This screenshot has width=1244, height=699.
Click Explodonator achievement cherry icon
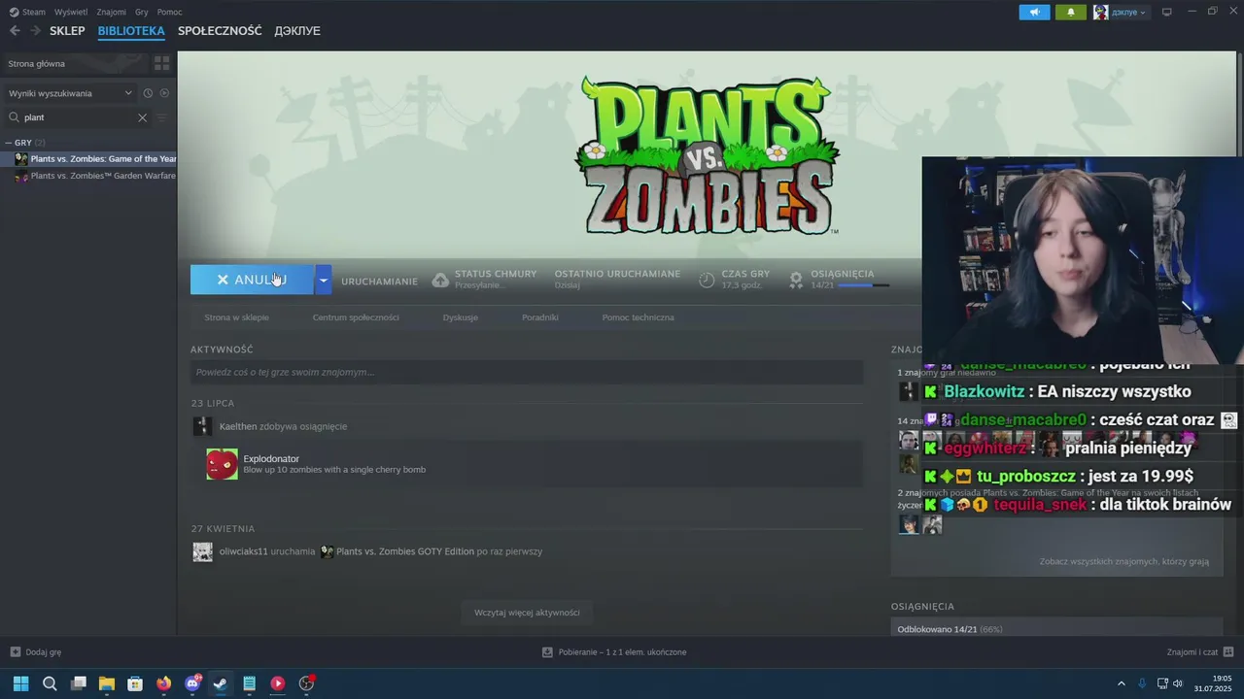[222, 464]
